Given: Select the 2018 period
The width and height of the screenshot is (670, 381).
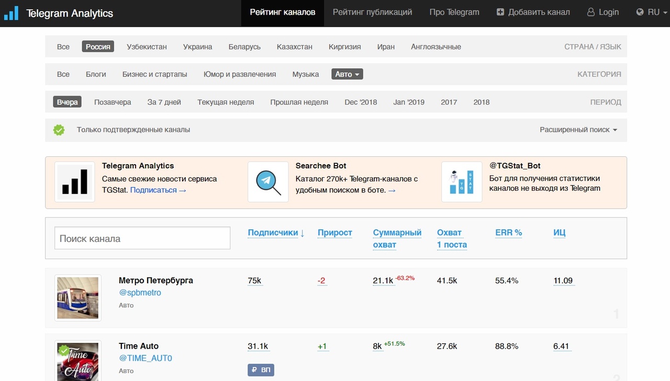Looking at the screenshot, I should coord(482,102).
